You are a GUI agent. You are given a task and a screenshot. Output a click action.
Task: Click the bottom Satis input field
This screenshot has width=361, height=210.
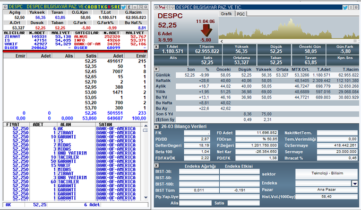[x=244, y=203]
